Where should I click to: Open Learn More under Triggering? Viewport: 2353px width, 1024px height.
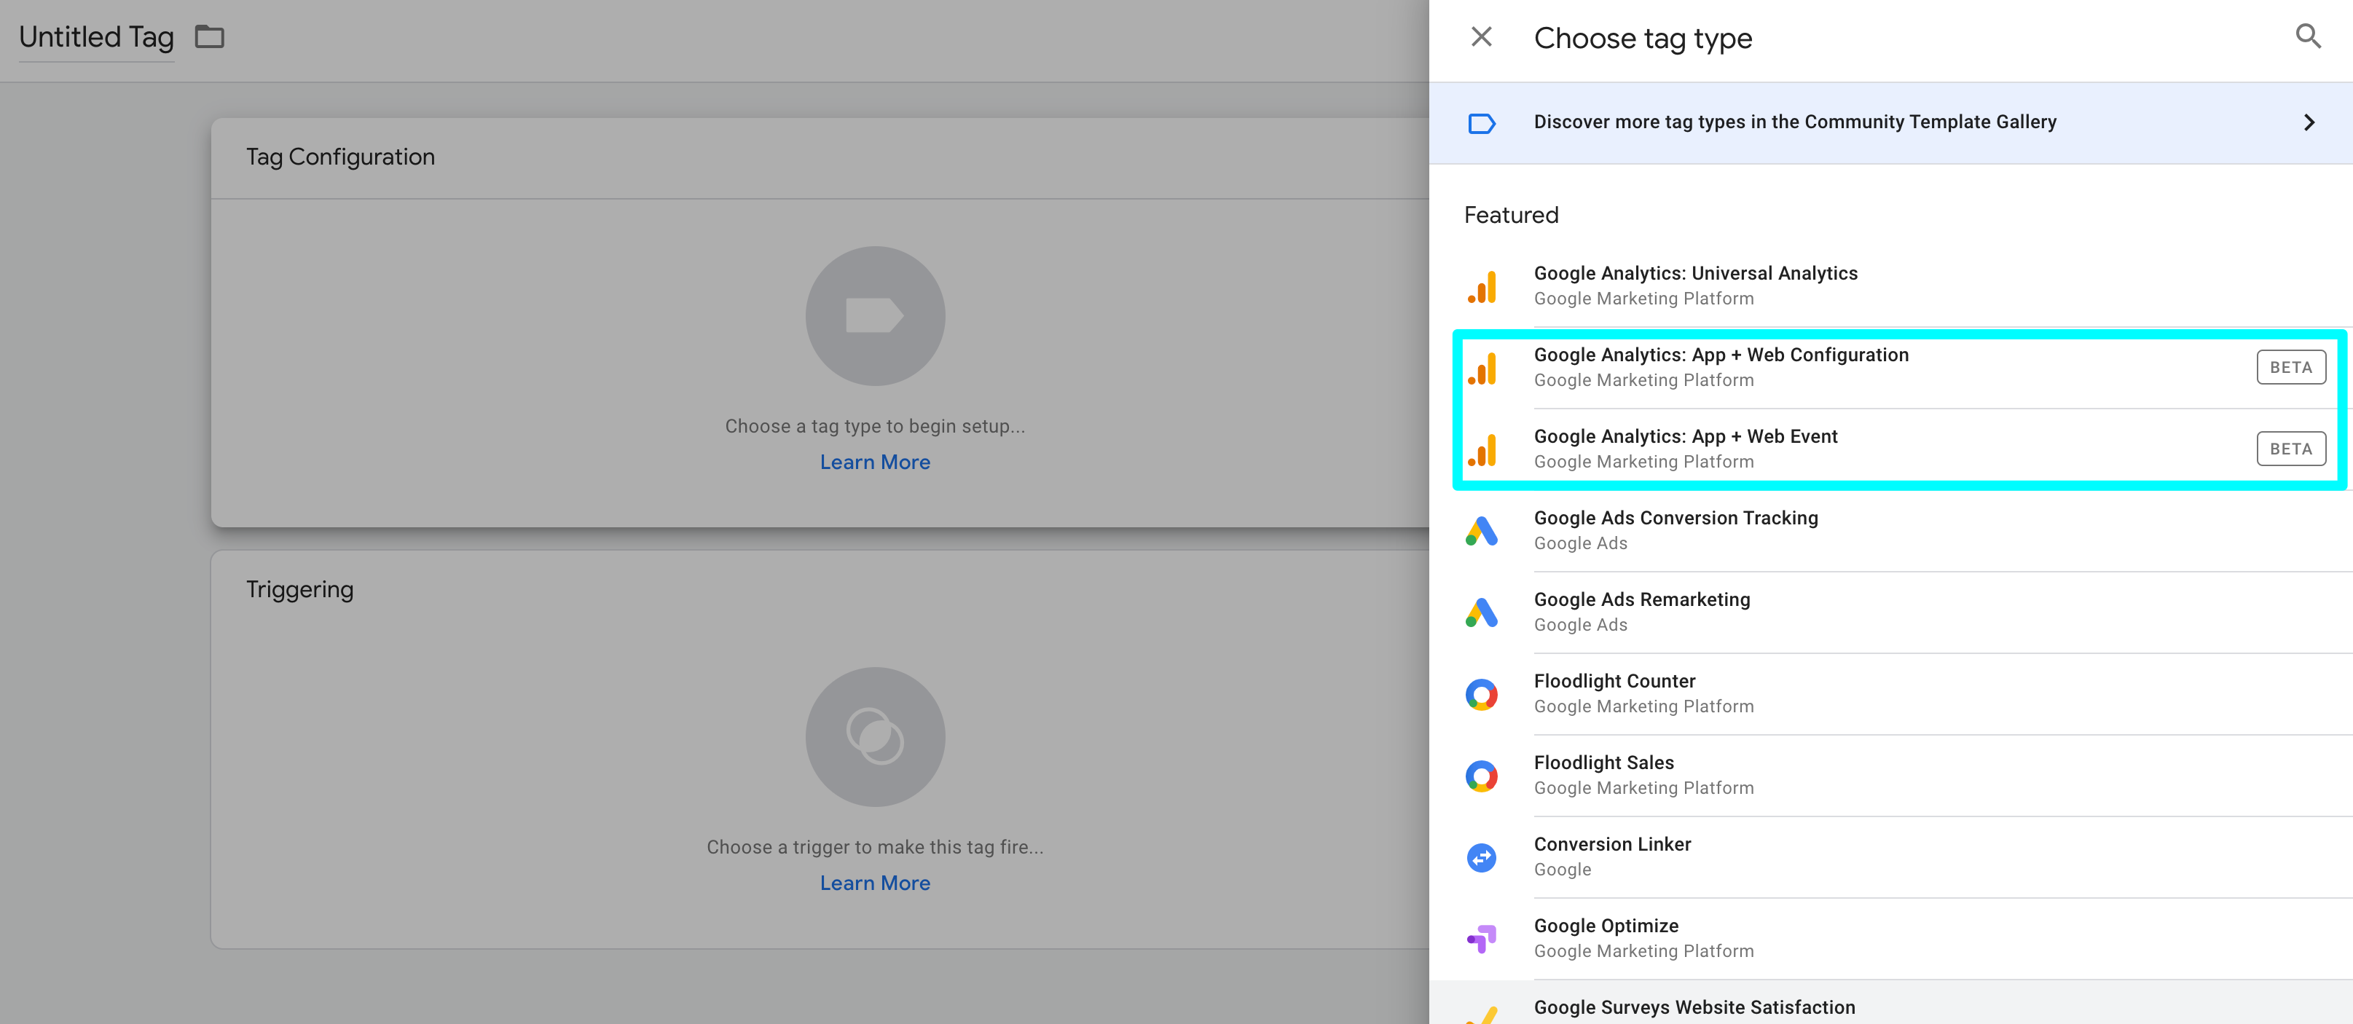pyautogui.click(x=874, y=883)
